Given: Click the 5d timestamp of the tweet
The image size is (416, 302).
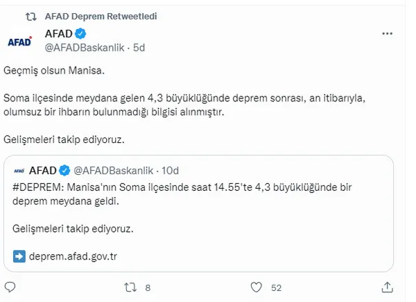Looking at the screenshot, I should tap(138, 47).
